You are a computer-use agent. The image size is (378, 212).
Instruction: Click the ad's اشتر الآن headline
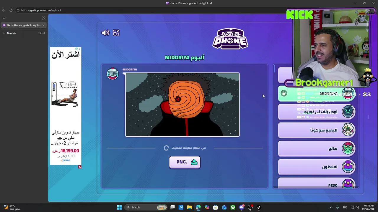click(x=66, y=55)
